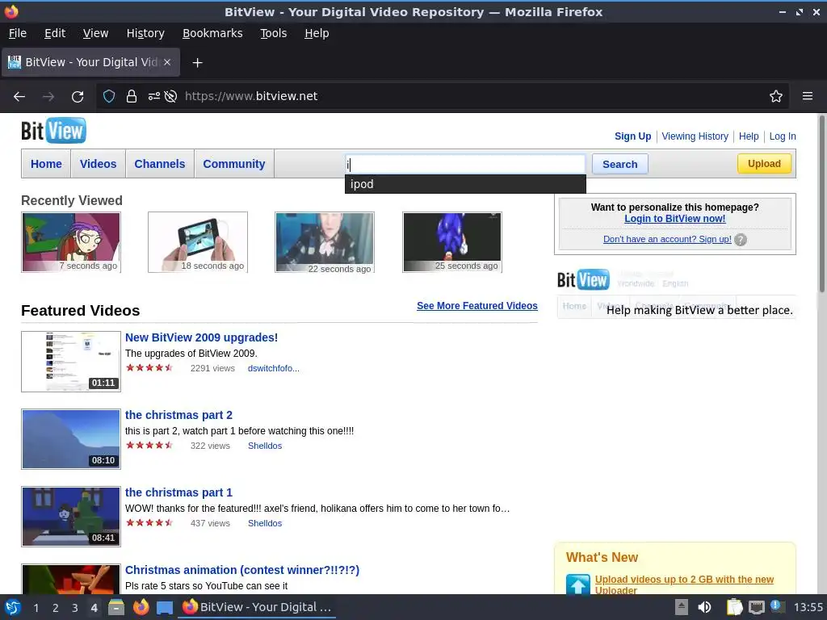Viewport: 827px width, 620px height.
Task: Click the question mark help icon beside Sign up
Action: 741,240
